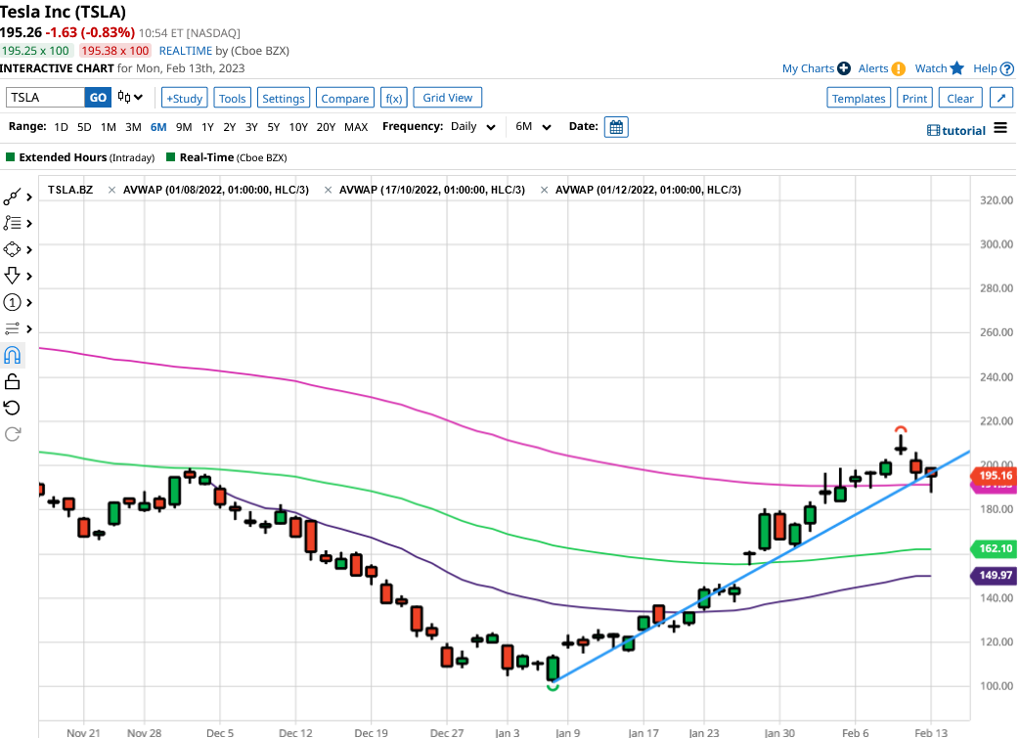1020x738 pixels.
Task: Set range to 9M
Action: [x=184, y=127]
